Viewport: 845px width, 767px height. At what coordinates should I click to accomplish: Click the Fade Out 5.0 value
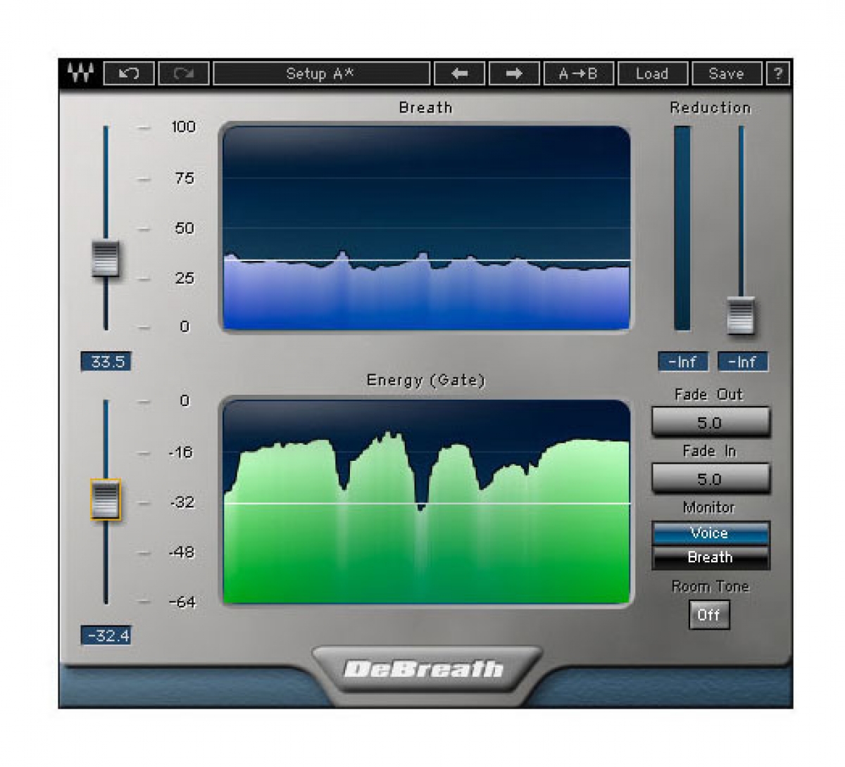(x=710, y=423)
